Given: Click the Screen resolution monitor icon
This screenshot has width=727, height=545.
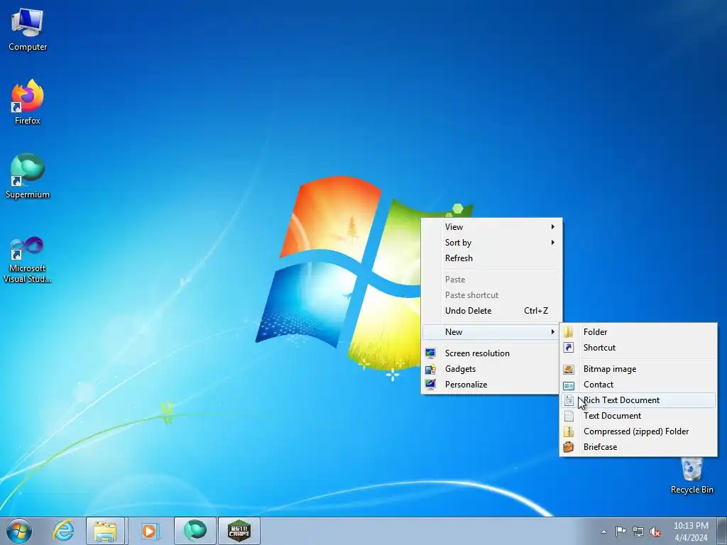Looking at the screenshot, I should pyautogui.click(x=430, y=353).
